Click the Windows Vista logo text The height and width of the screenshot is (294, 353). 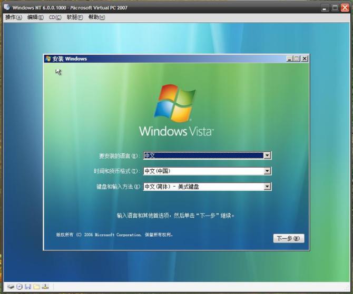pos(177,131)
